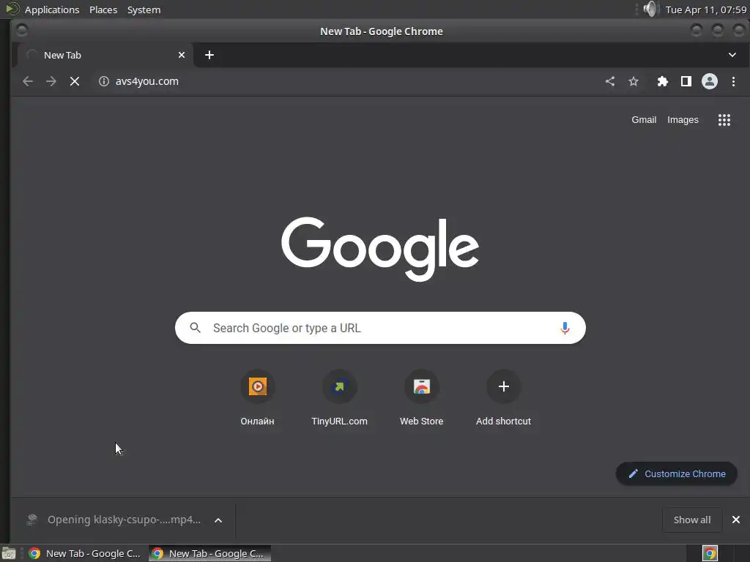Open Chrome's three-dot menu
The image size is (750, 562).
pyautogui.click(x=733, y=81)
